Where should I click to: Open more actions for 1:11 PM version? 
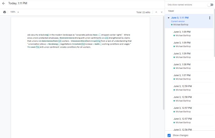coord(209,18)
